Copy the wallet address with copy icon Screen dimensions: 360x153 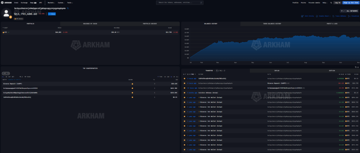(68, 8)
